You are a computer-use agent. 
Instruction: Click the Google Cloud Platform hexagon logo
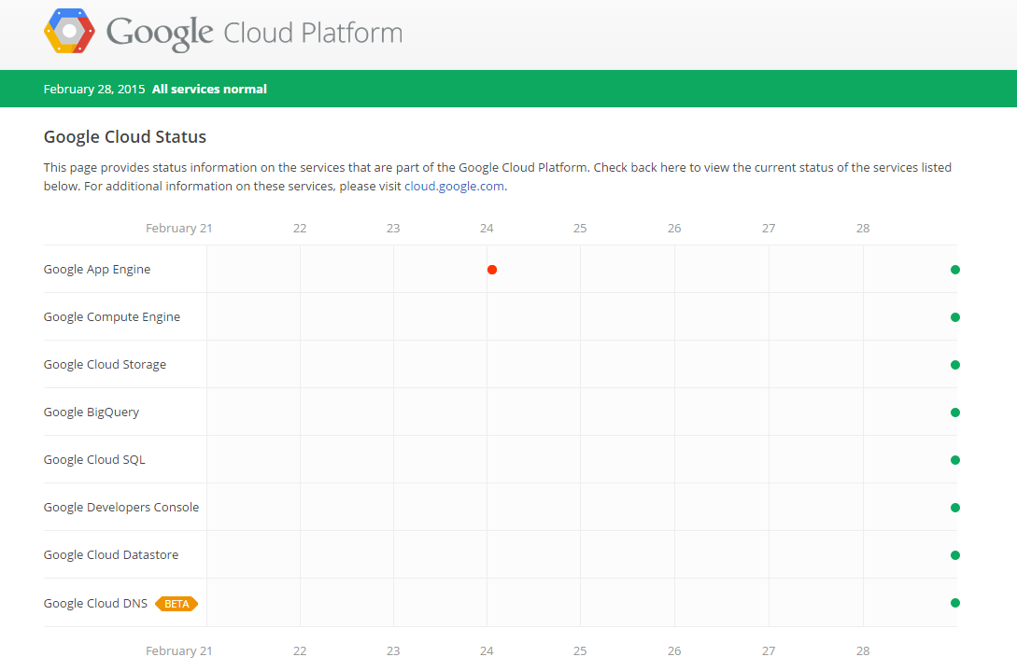(x=69, y=31)
